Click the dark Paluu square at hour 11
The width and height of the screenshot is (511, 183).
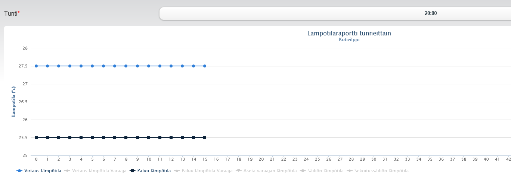160,138
